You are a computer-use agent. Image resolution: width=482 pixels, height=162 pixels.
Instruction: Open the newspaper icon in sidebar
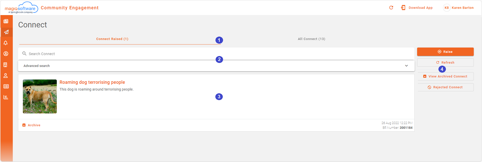pos(6,21)
